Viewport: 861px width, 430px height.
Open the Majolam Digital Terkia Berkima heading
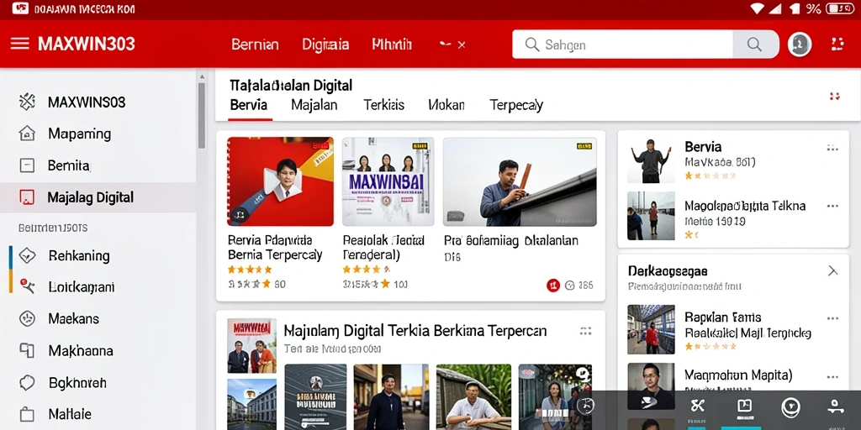pos(415,331)
